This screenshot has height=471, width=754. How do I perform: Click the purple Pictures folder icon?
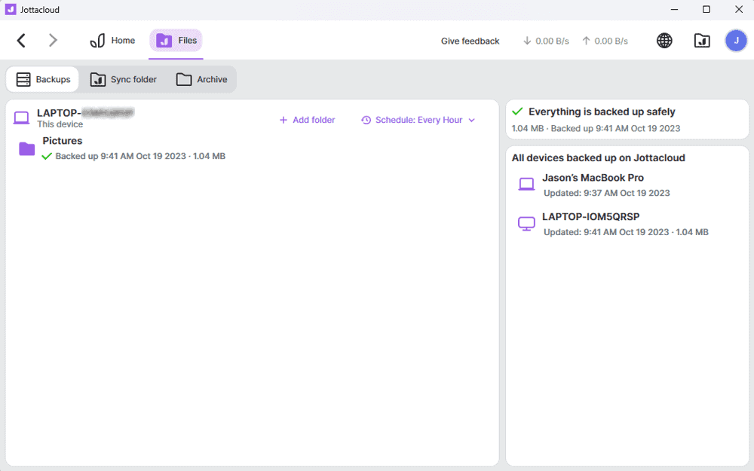pos(27,148)
